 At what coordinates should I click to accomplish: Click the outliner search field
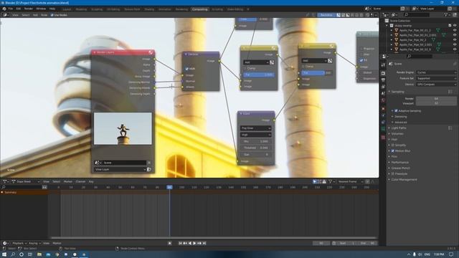pos(417,14)
